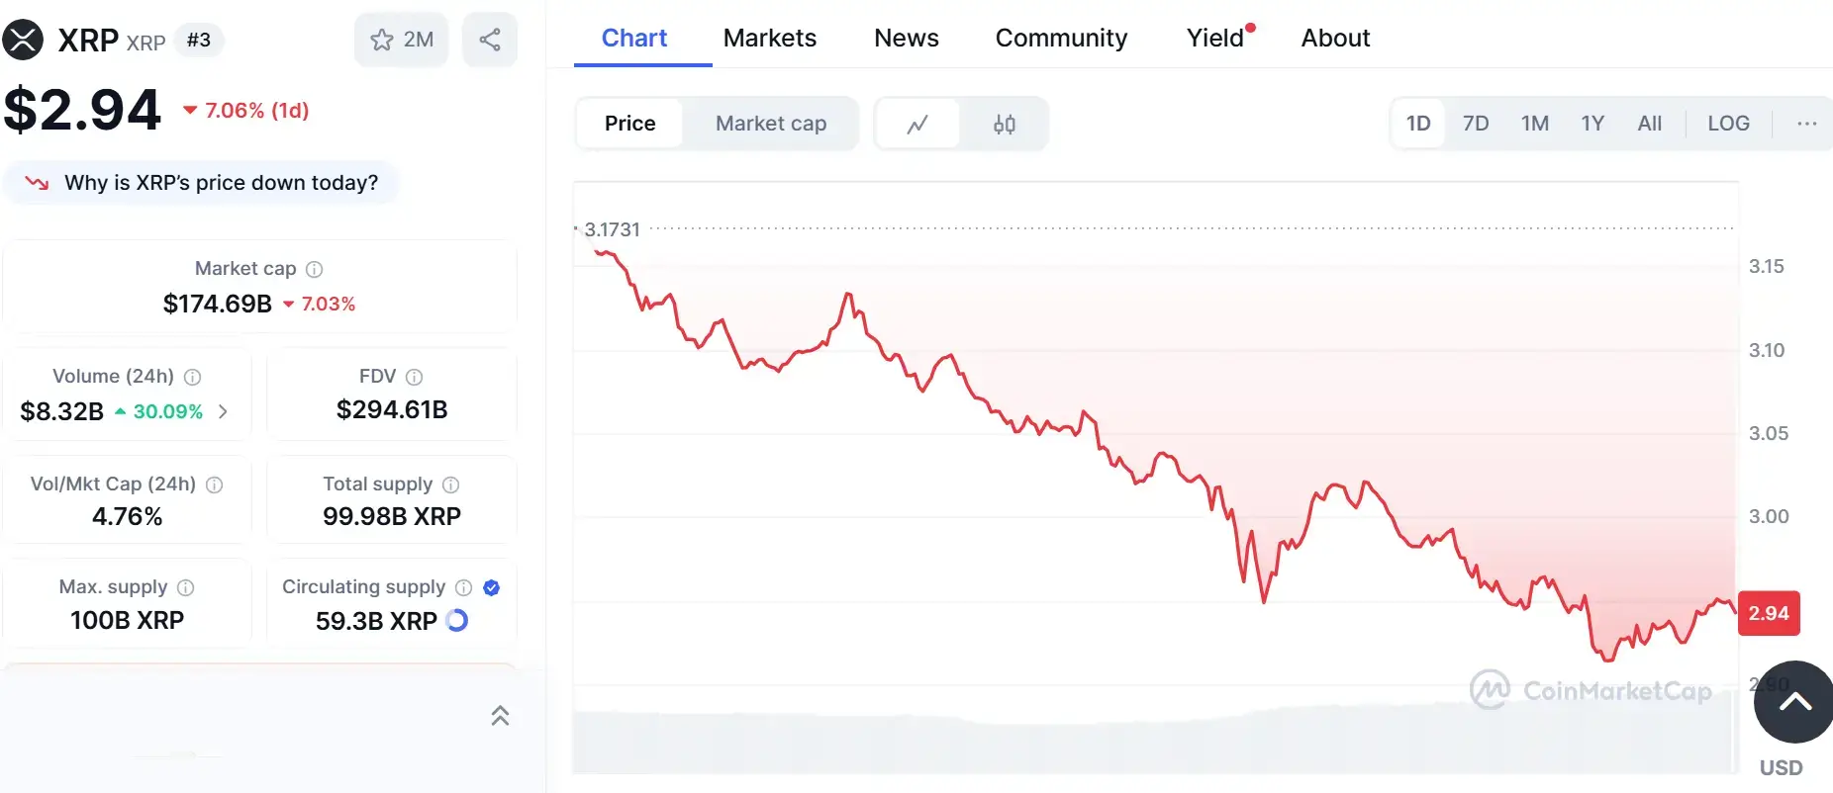Switch to candlestick chart icon
The image size is (1833, 793).
1004,124
